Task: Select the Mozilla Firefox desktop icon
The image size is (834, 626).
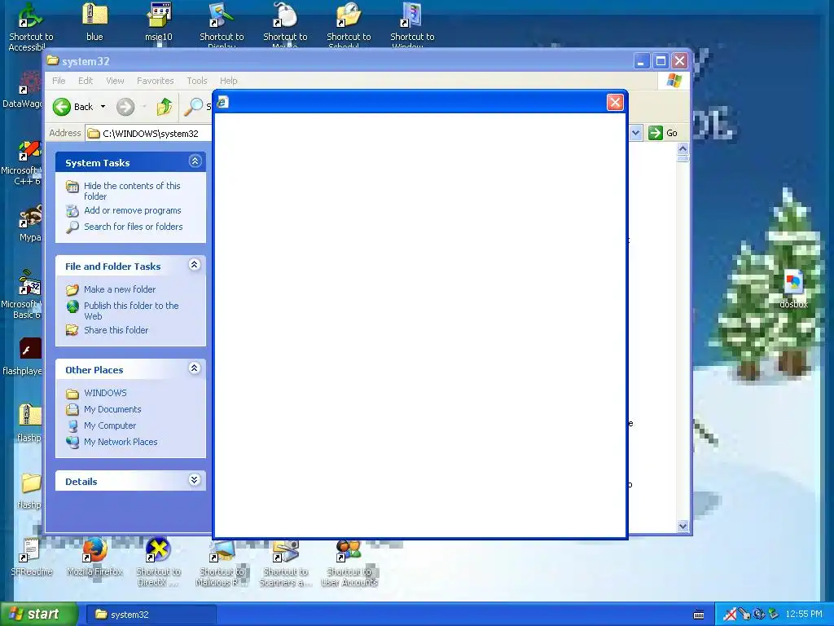Action: pos(94,557)
